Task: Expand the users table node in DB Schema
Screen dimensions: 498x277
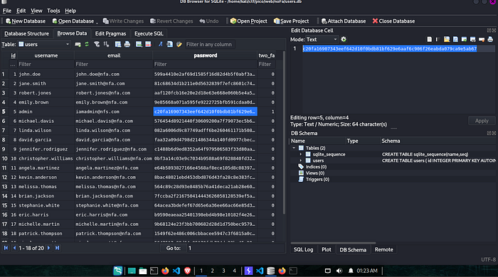Action: pyautogui.click(x=301, y=161)
